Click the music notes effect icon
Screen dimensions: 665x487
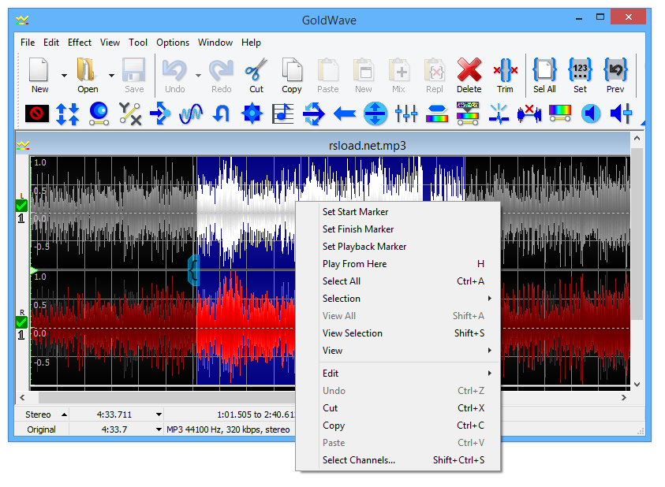(282, 114)
